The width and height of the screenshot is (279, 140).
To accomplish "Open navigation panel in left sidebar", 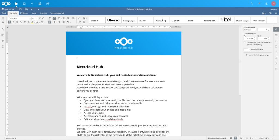I will point(3,41).
